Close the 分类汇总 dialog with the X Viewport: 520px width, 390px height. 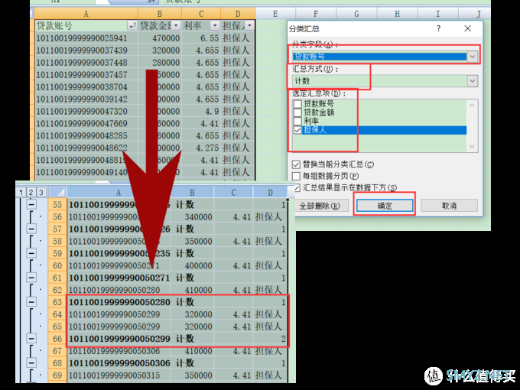[467, 28]
